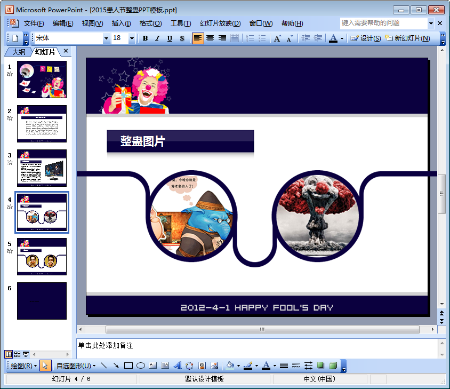Open the 格式 menu

(x=150, y=23)
